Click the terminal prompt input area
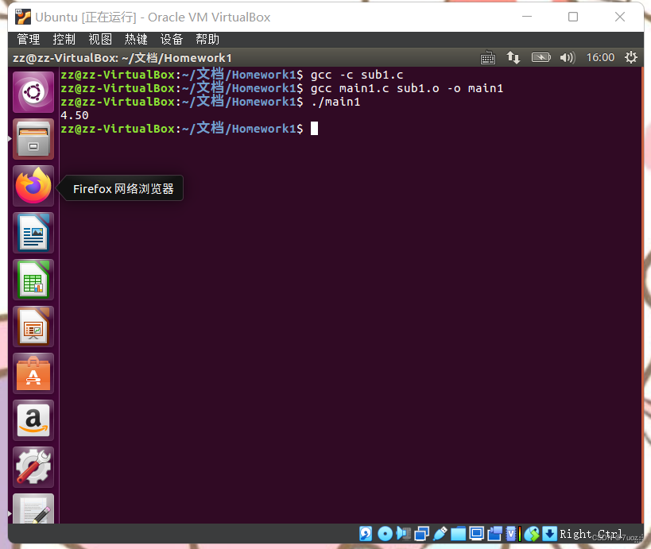 coord(315,128)
